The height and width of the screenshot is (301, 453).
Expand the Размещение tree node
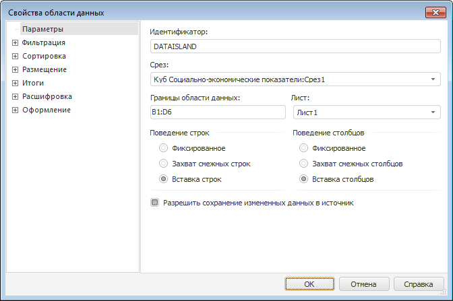point(15,69)
